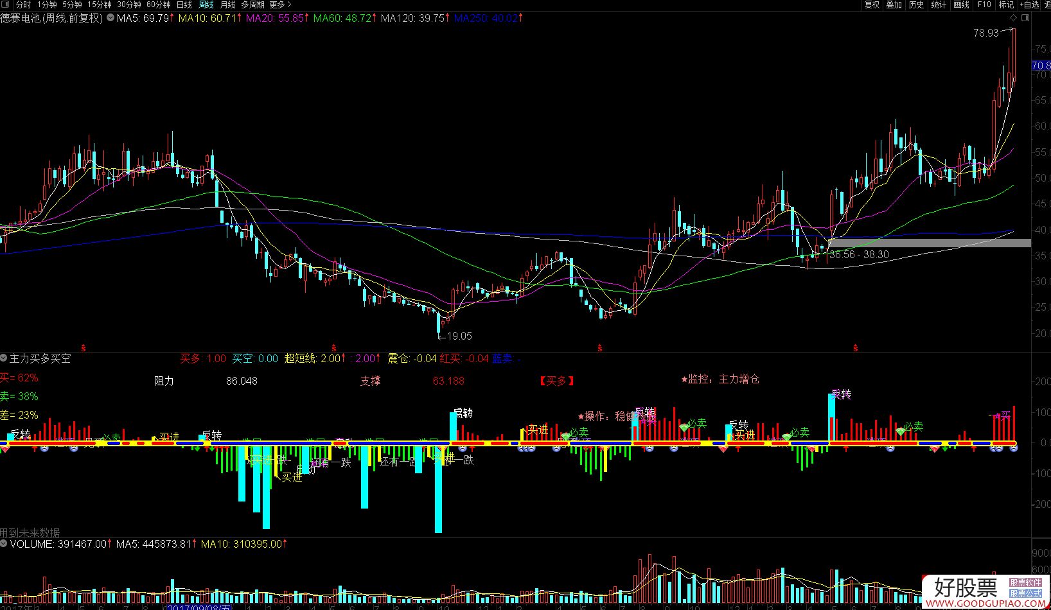Click the 用到未来数据 notice text
This screenshot has height=610, width=1051.
point(30,532)
